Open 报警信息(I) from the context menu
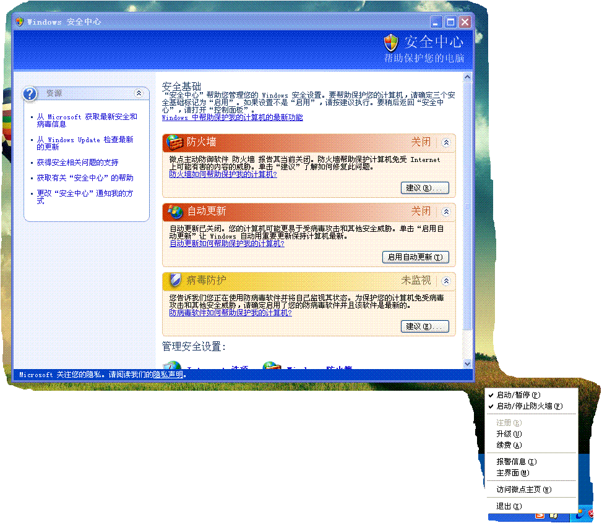 (x=531, y=462)
